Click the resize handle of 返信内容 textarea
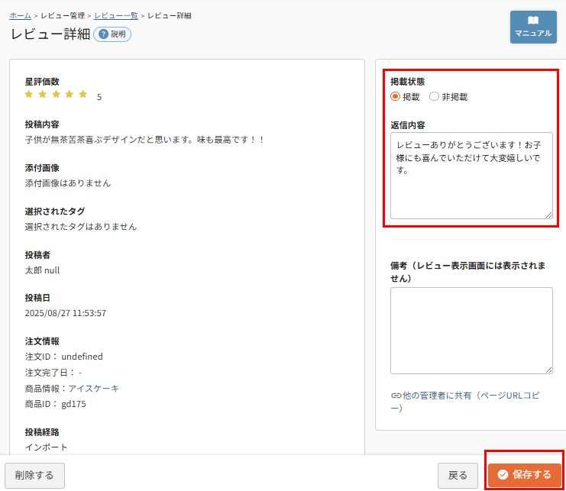Viewport: 566px width, 491px height. (548, 215)
